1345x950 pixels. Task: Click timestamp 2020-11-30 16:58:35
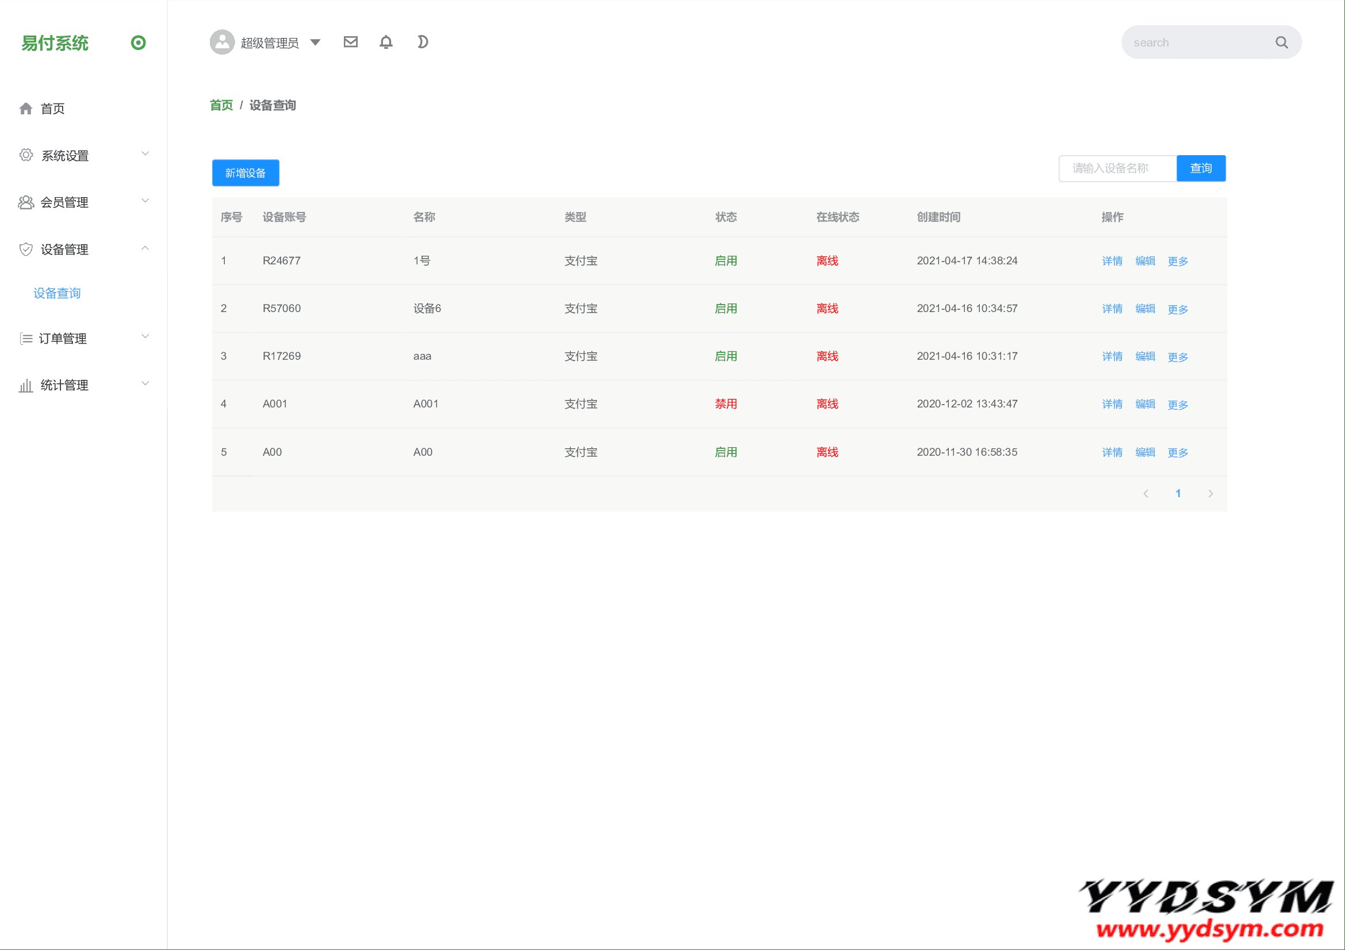coord(967,452)
